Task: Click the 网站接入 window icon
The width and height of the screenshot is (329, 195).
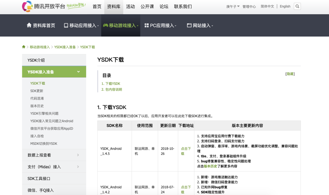Action: [189, 25]
